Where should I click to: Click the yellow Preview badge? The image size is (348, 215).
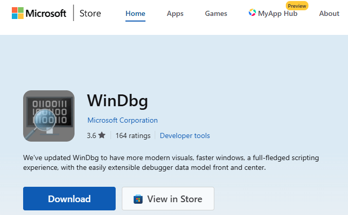[297, 5]
